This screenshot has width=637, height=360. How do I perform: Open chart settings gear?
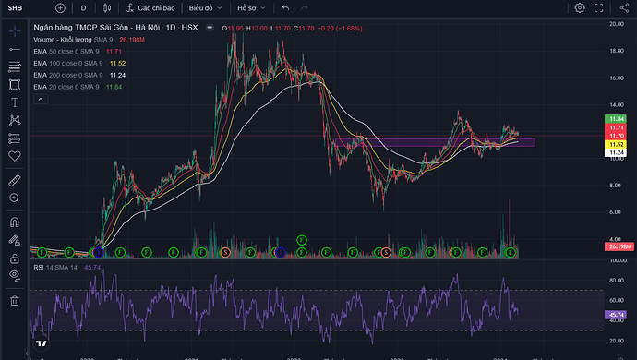click(x=580, y=7)
